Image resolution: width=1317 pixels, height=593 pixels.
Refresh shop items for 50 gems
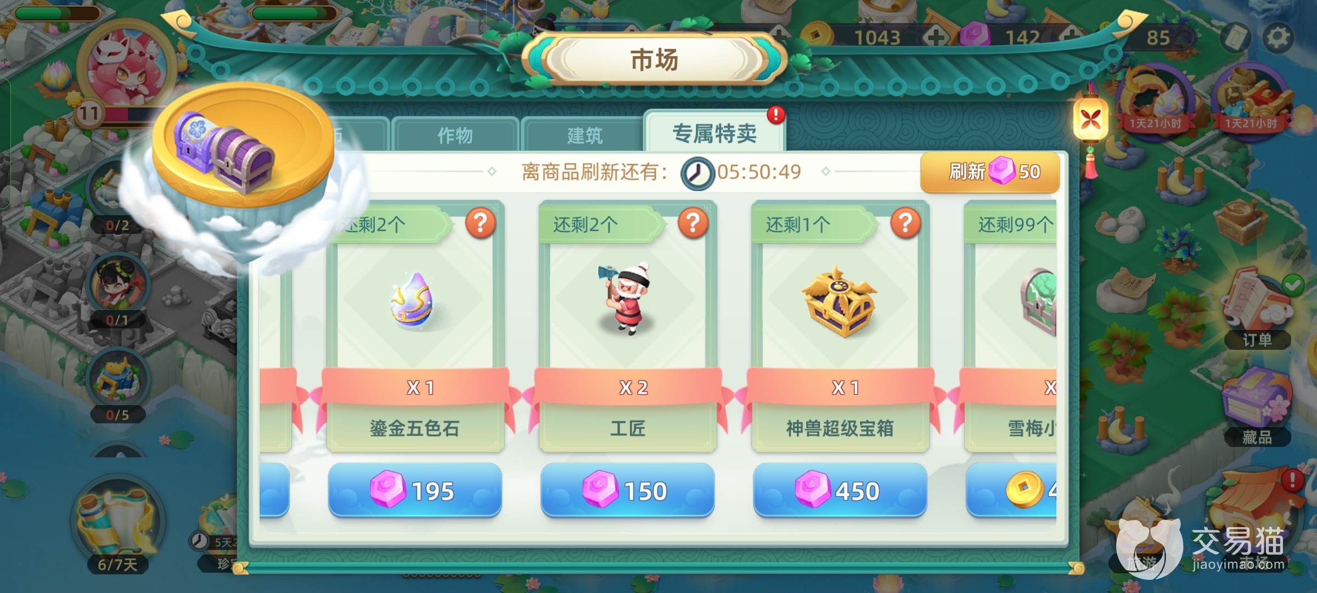point(990,172)
